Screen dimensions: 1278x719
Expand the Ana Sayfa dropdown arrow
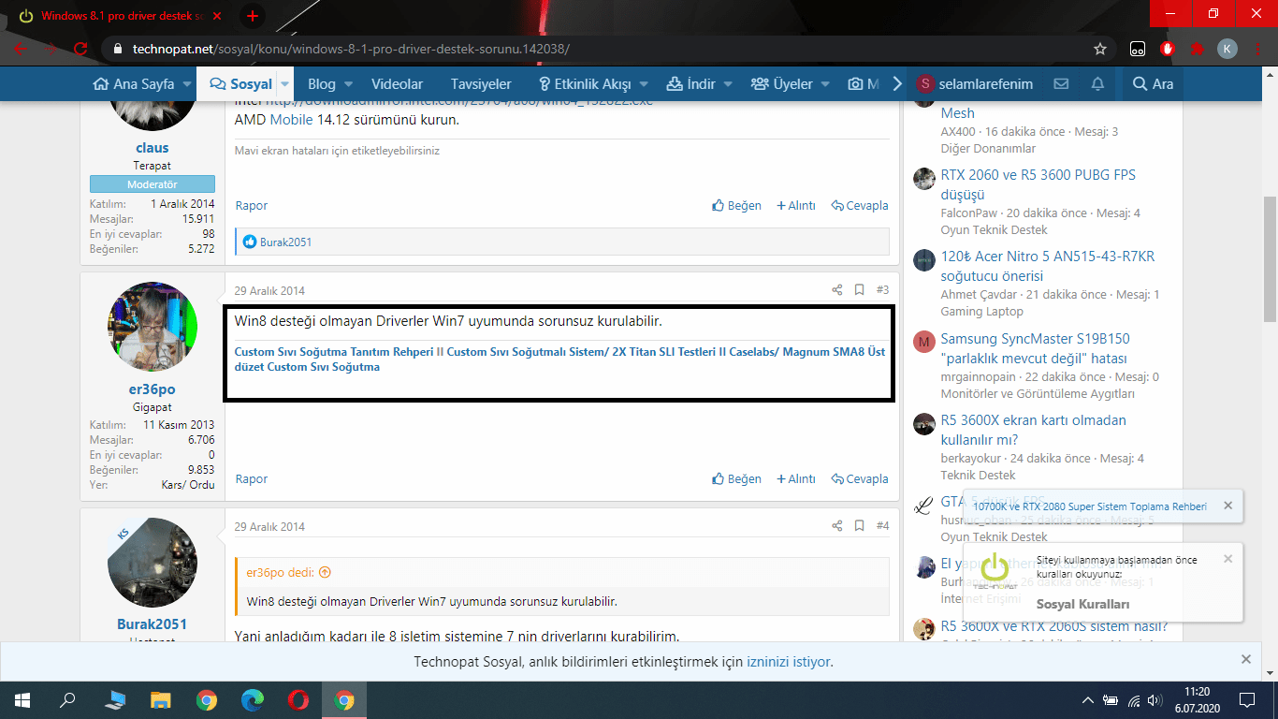coord(187,84)
